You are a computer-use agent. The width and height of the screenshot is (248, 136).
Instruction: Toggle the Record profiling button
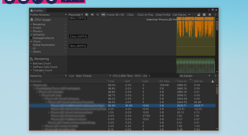[x=87, y=15]
